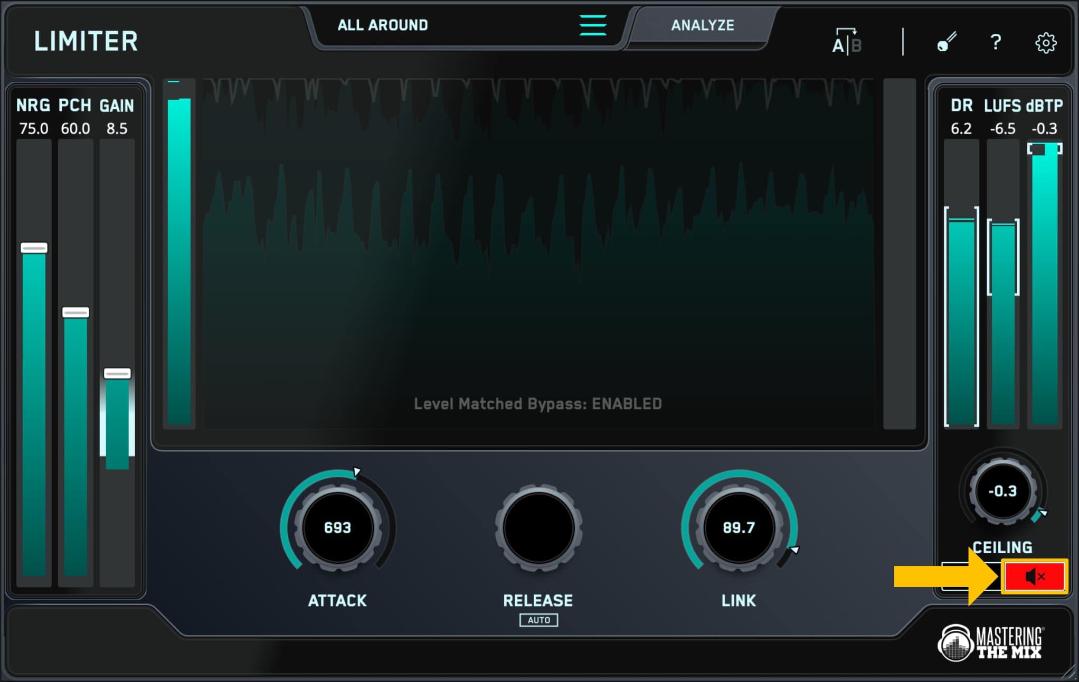Click the DR value 6.2
The width and height of the screenshot is (1079, 682).
tap(961, 129)
